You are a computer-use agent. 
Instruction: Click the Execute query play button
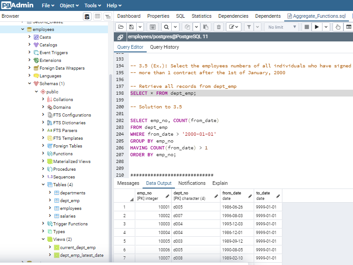click(x=317, y=27)
